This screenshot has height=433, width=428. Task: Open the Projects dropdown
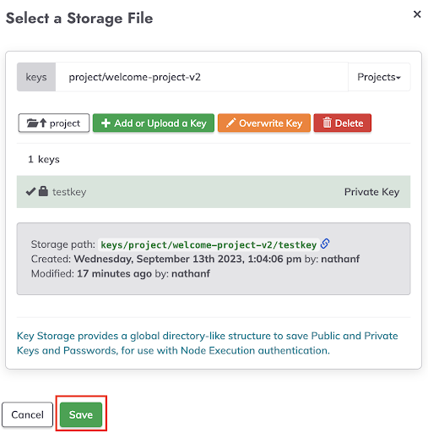379,77
